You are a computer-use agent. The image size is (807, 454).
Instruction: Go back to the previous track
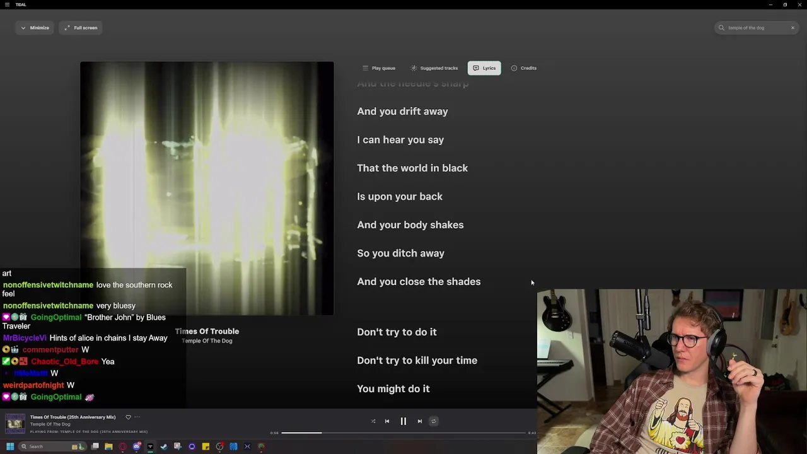point(387,421)
